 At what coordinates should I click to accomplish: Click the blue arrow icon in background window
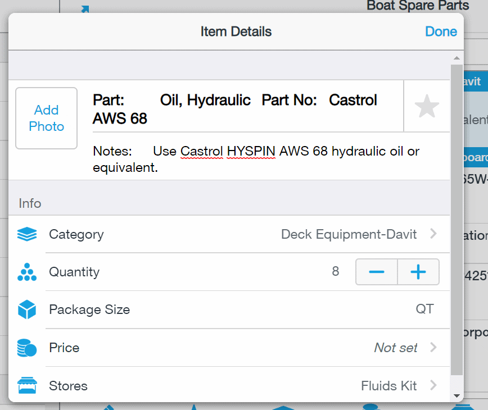coord(85,10)
